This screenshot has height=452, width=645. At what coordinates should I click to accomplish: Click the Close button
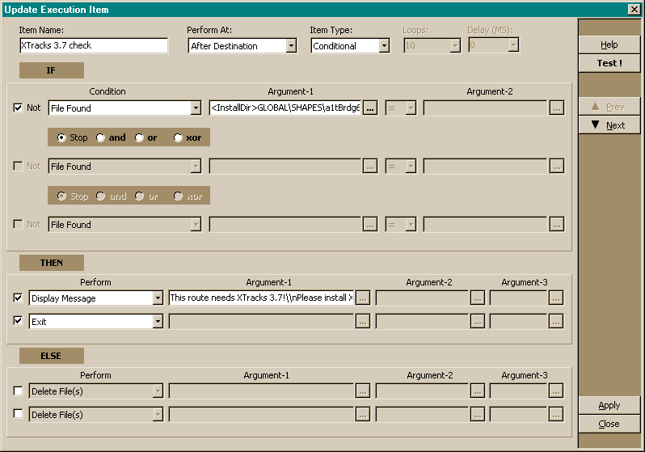[x=609, y=424]
